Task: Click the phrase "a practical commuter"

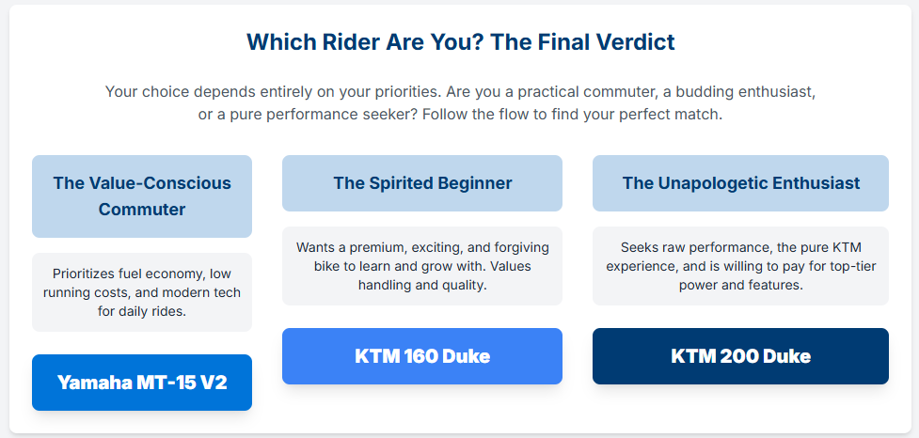Action: pos(570,92)
